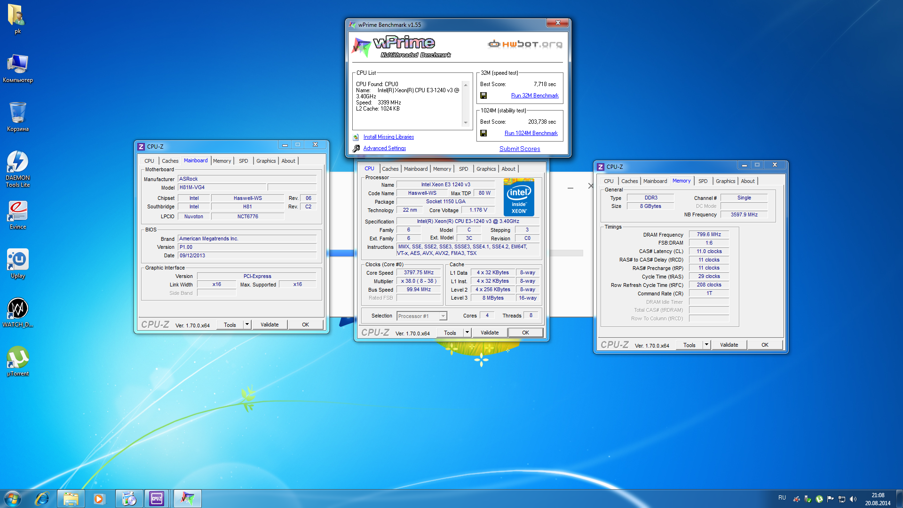Open Graphics tab in Mainboard CPU-Z window
The height and width of the screenshot is (508, 903).
pyautogui.click(x=266, y=161)
